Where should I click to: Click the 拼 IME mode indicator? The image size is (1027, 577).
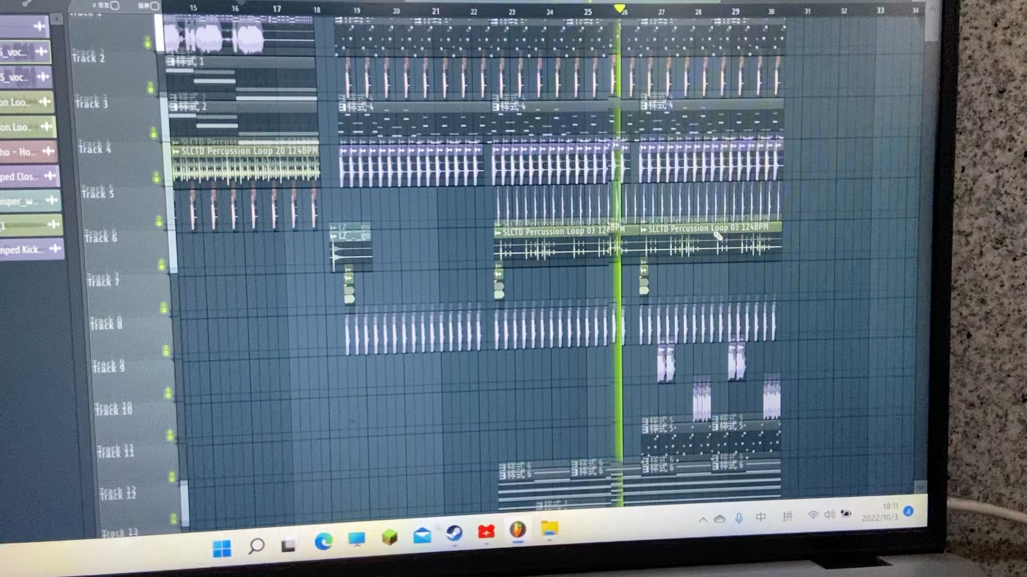787,516
